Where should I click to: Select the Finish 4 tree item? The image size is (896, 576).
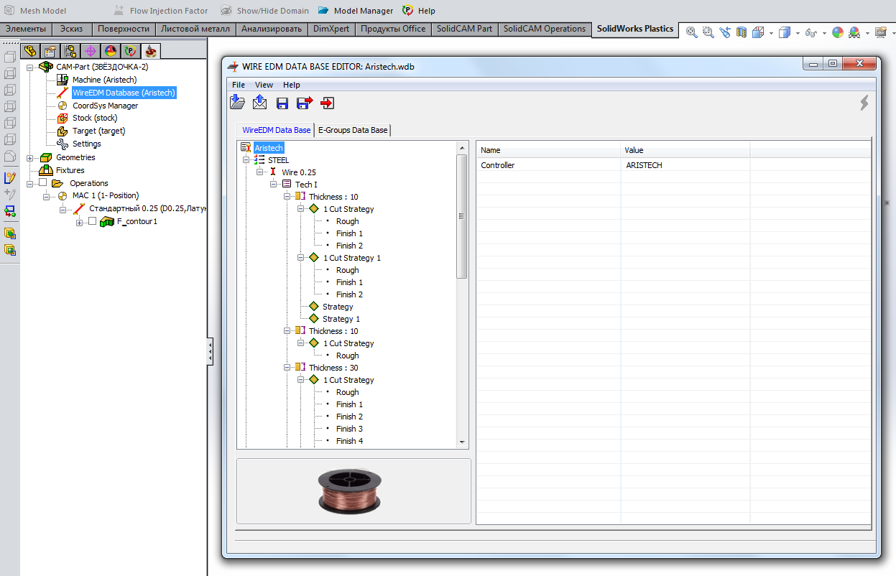tap(349, 441)
